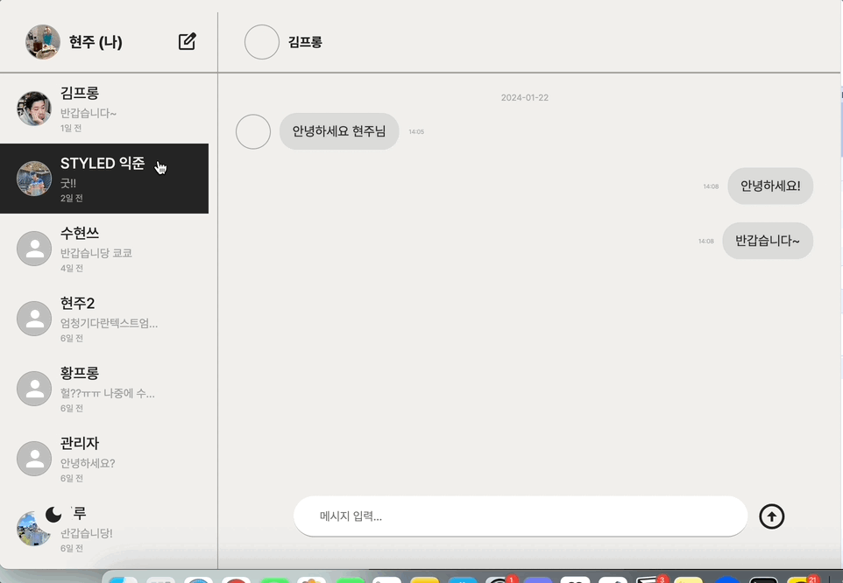Click 관리자's default avatar icon
This screenshot has height=583, width=843.
(x=34, y=459)
